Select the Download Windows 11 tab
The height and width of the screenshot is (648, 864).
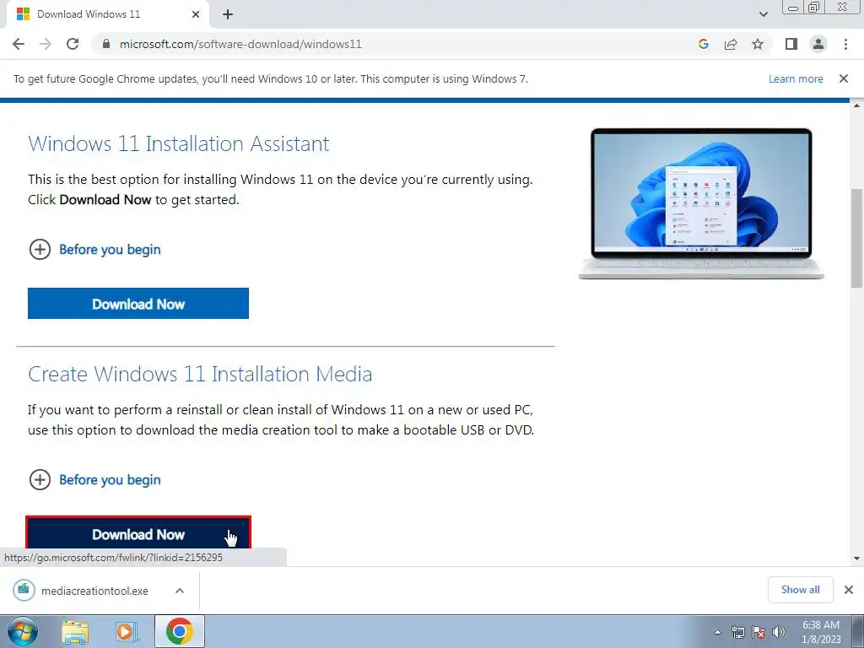pos(108,14)
